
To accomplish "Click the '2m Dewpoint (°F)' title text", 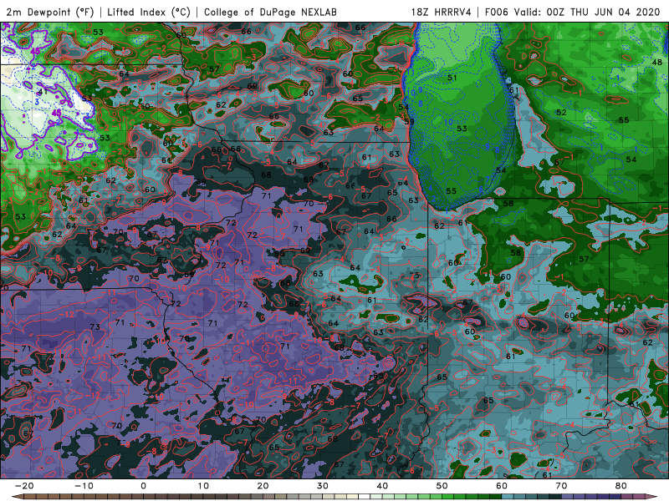I will click(x=50, y=12).
